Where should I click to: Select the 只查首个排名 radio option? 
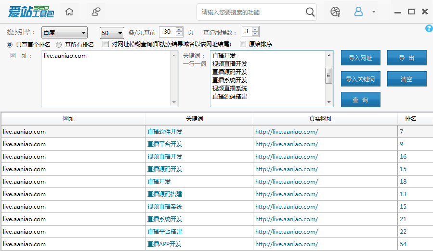10,44
